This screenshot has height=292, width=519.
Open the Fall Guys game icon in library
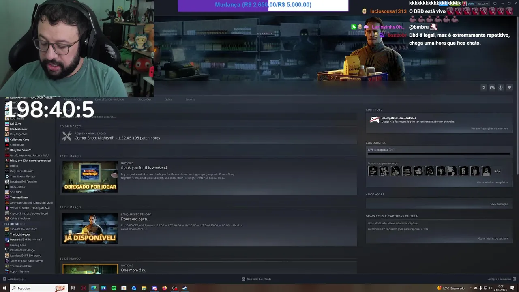click(7, 124)
